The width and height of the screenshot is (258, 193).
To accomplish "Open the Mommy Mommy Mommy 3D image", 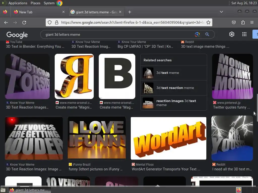I will [232, 76].
